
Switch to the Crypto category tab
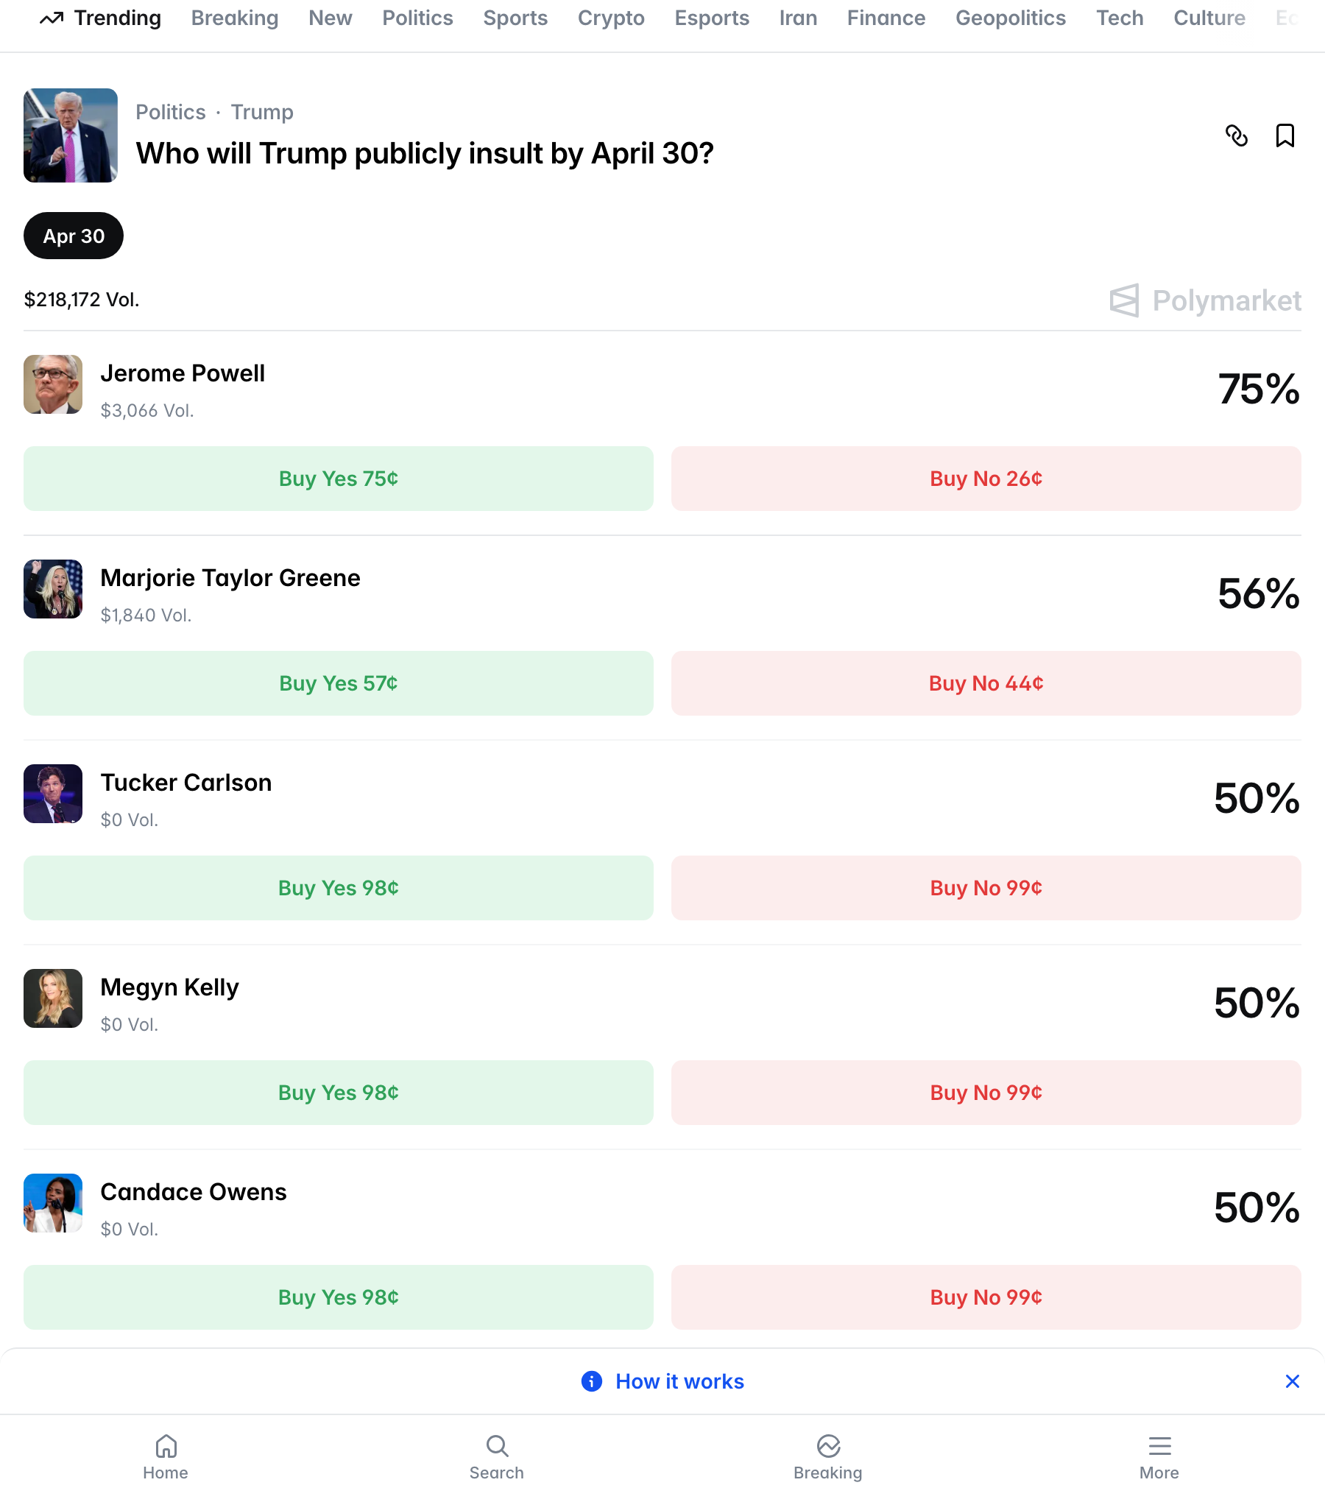(x=611, y=18)
